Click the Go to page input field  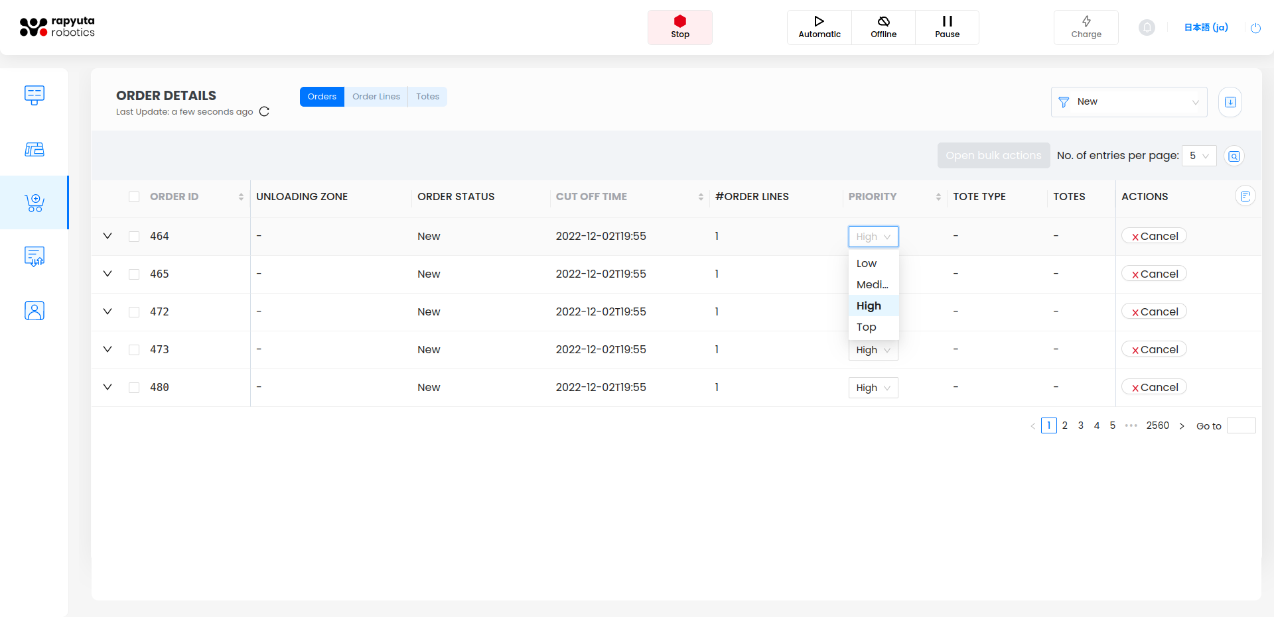coord(1241,425)
